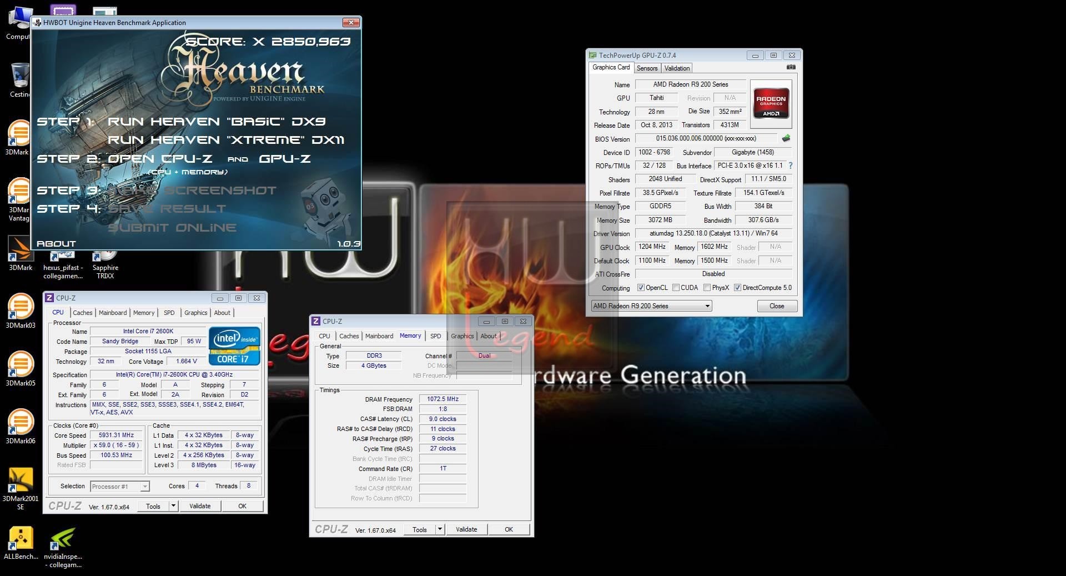Launch 3DMark2001 SE from the desktop

(20, 488)
